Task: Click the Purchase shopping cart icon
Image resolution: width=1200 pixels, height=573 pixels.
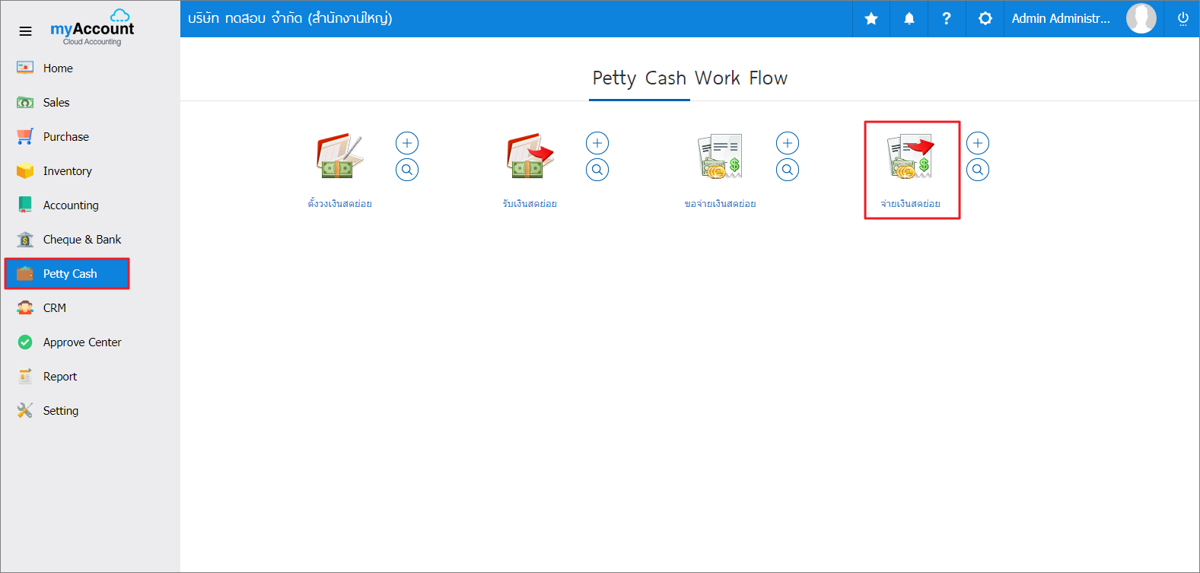Action: click(25, 136)
